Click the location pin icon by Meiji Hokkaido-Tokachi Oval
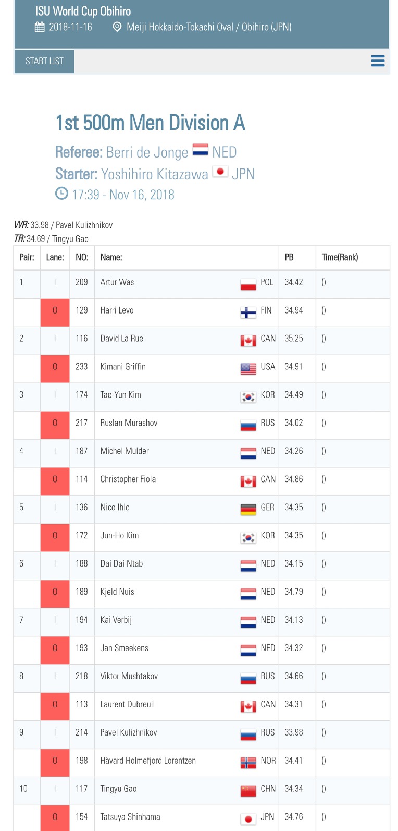Image resolution: width=398 pixels, height=831 pixels. 117,27
